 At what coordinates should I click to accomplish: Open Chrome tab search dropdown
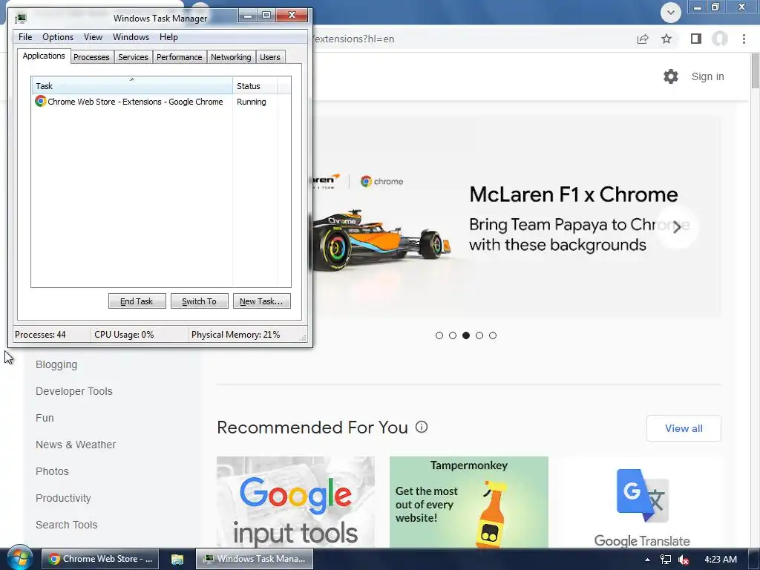point(671,12)
